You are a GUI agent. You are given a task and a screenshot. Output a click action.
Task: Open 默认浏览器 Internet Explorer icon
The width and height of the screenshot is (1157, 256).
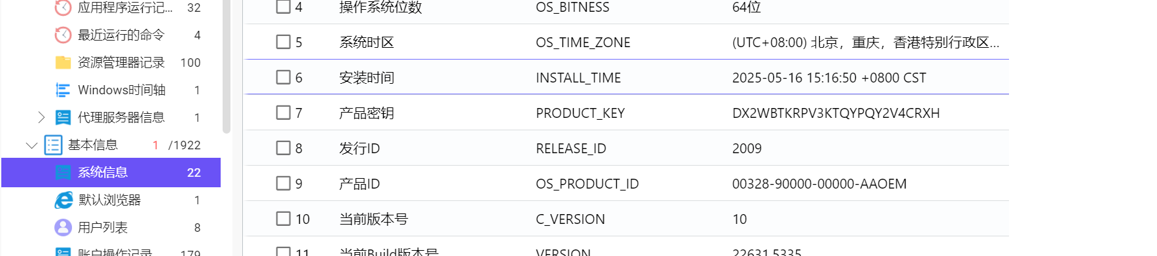tap(64, 200)
